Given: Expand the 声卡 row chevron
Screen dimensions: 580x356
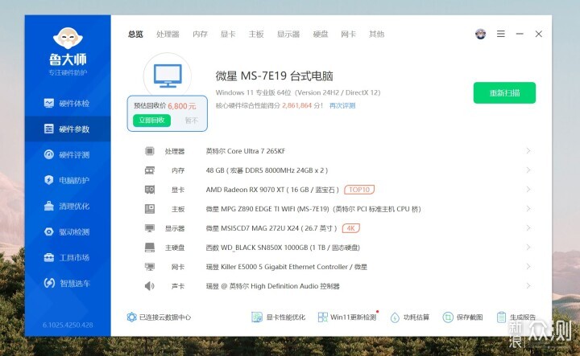Looking at the screenshot, I should tap(528, 286).
